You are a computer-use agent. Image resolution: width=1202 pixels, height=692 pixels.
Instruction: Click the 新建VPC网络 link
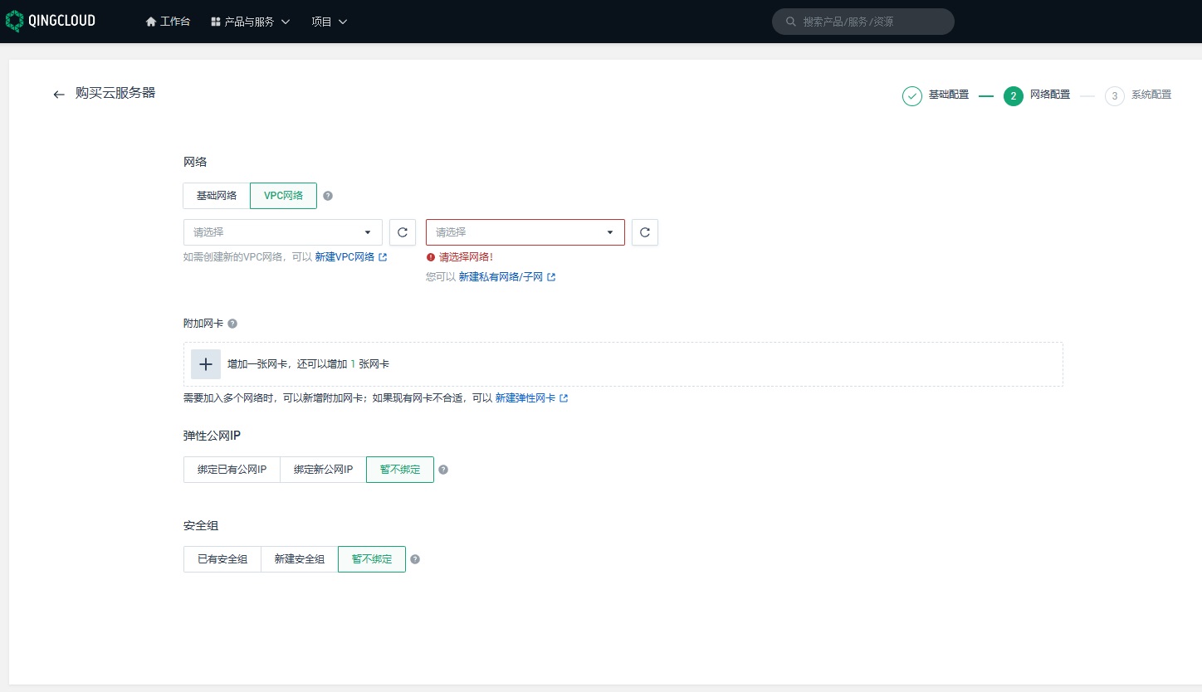[x=344, y=257]
